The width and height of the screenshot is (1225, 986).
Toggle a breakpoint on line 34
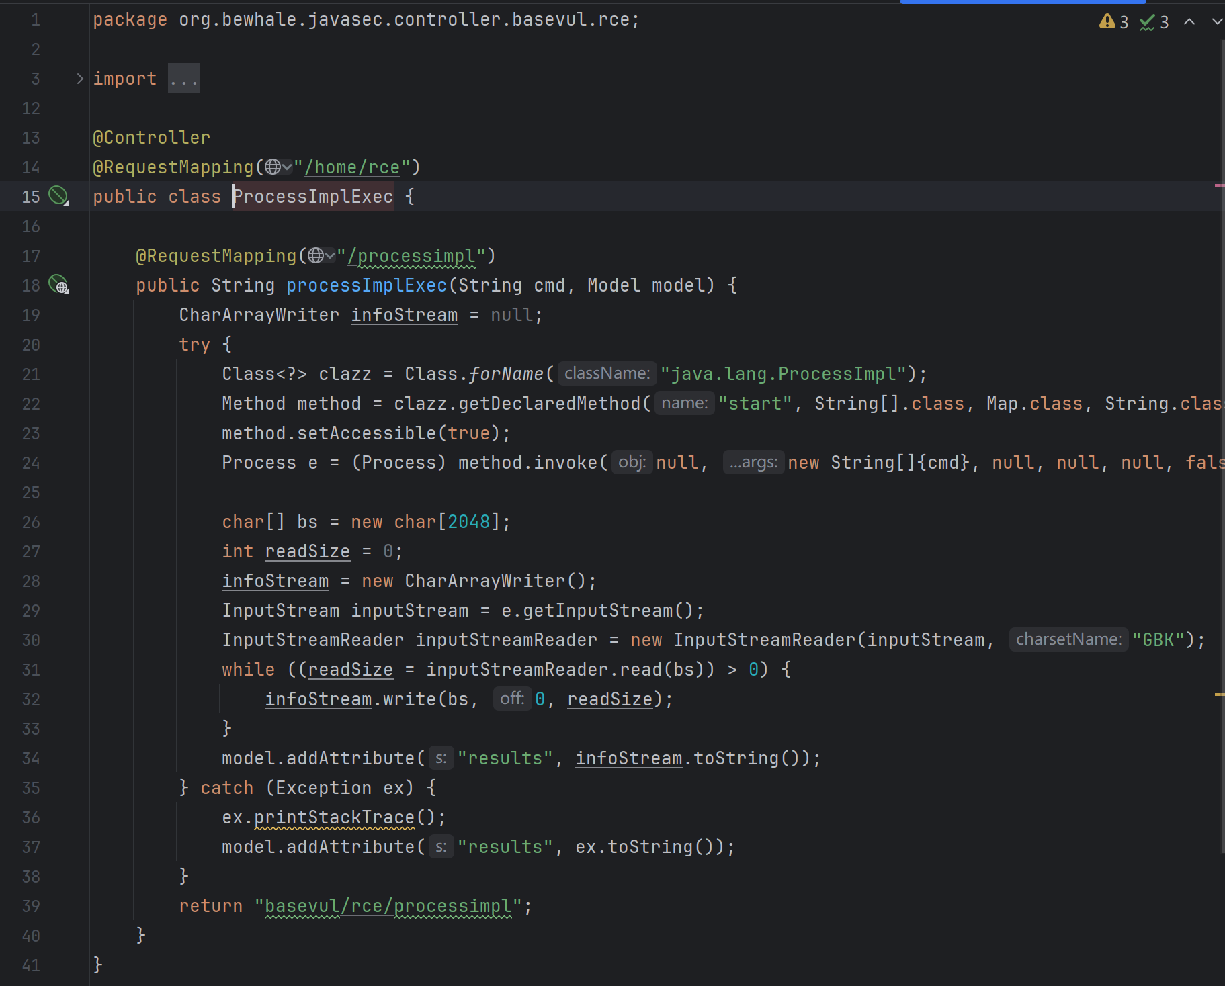click(31, 759)
